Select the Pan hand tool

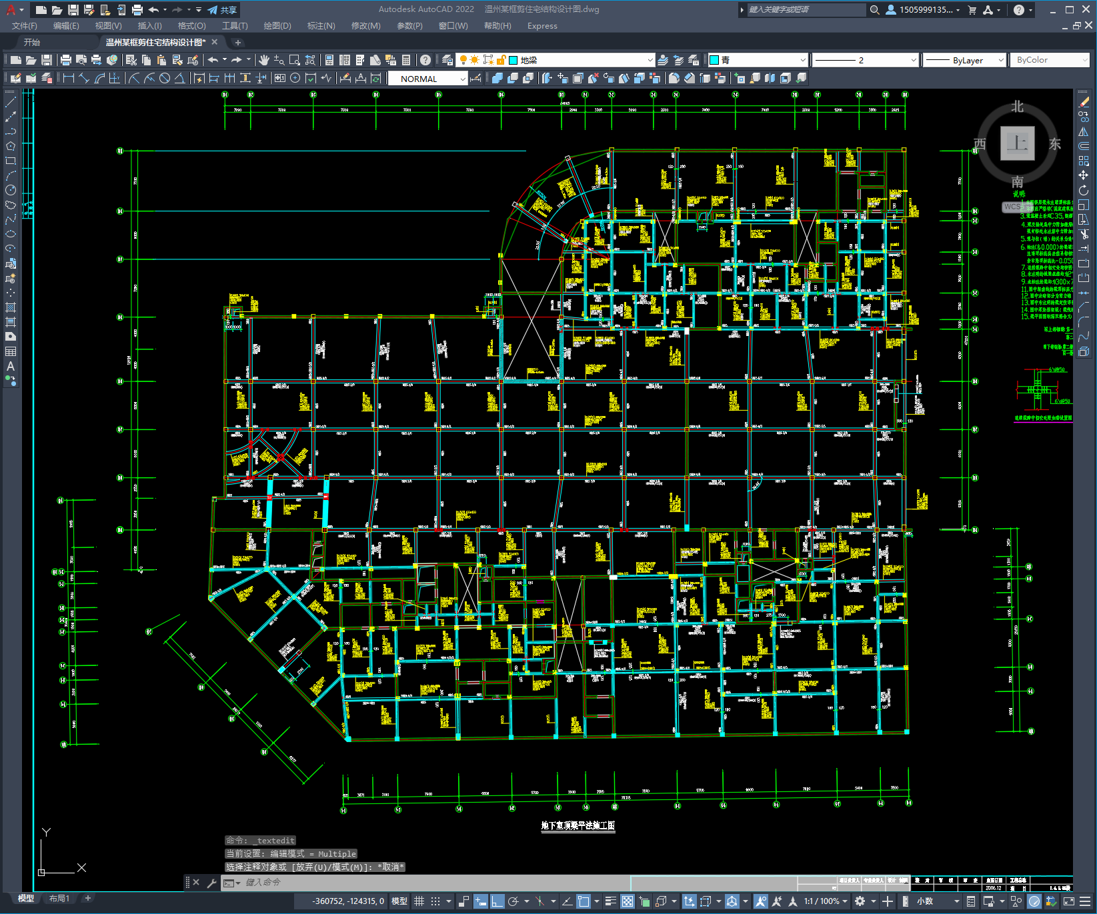(x=264, y=60)
